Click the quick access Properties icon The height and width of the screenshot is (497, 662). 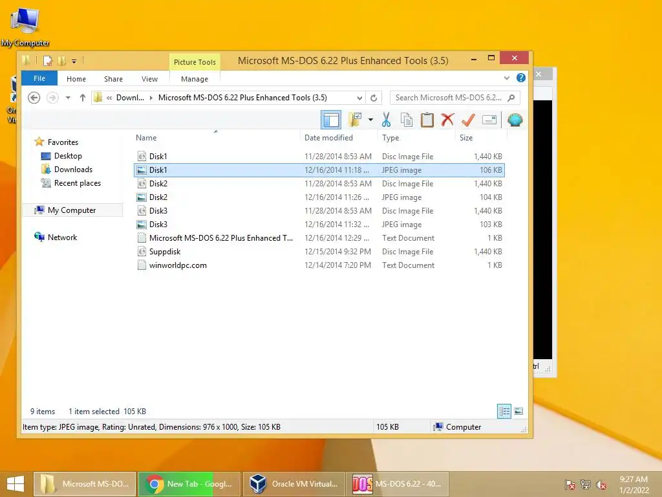pyautogui.click(x=48, y=61)
